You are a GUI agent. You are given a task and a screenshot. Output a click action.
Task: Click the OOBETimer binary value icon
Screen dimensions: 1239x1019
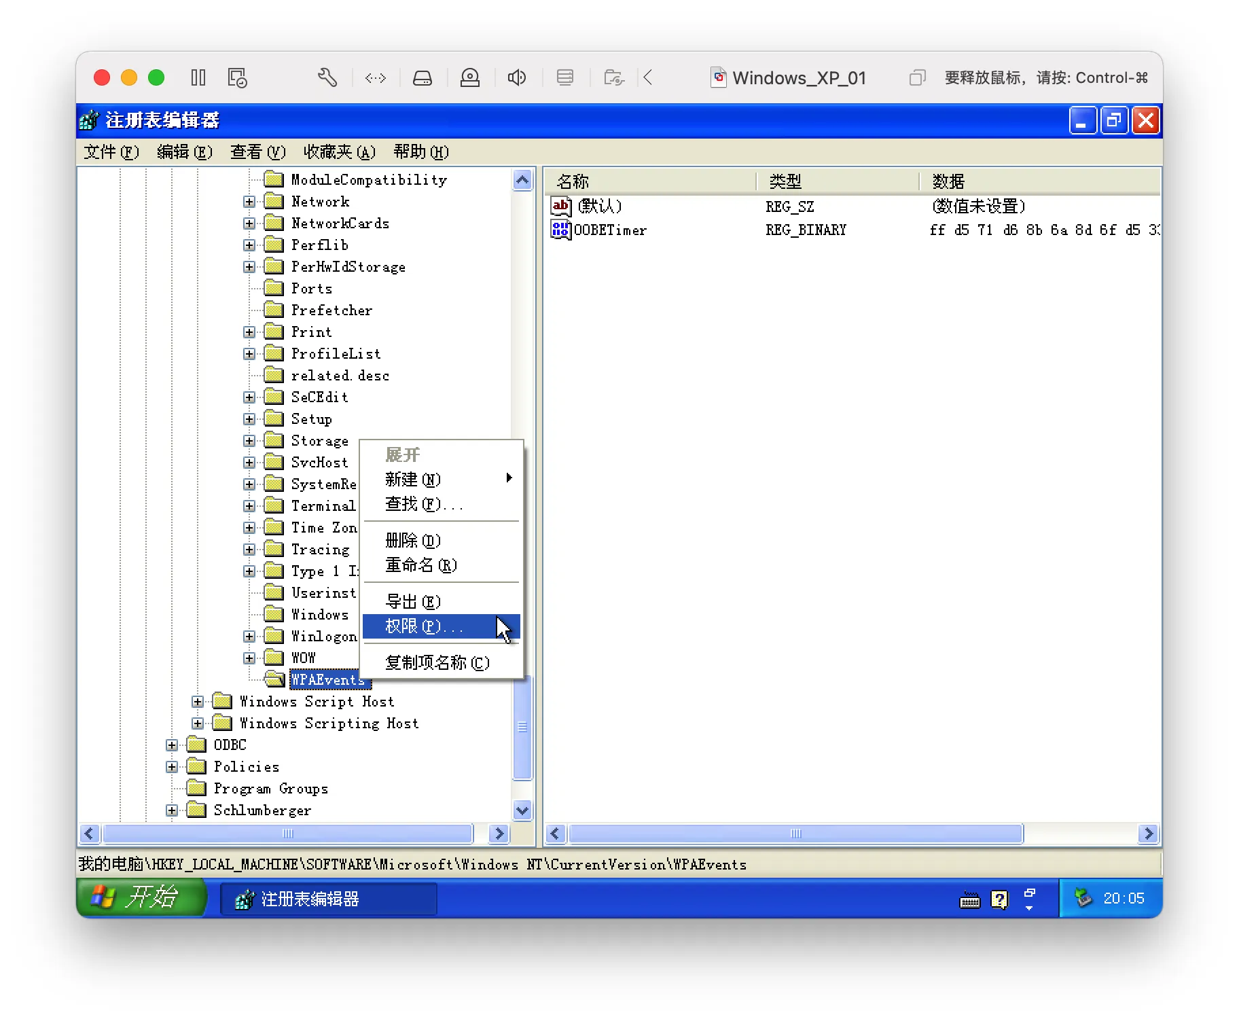[560, 230]
